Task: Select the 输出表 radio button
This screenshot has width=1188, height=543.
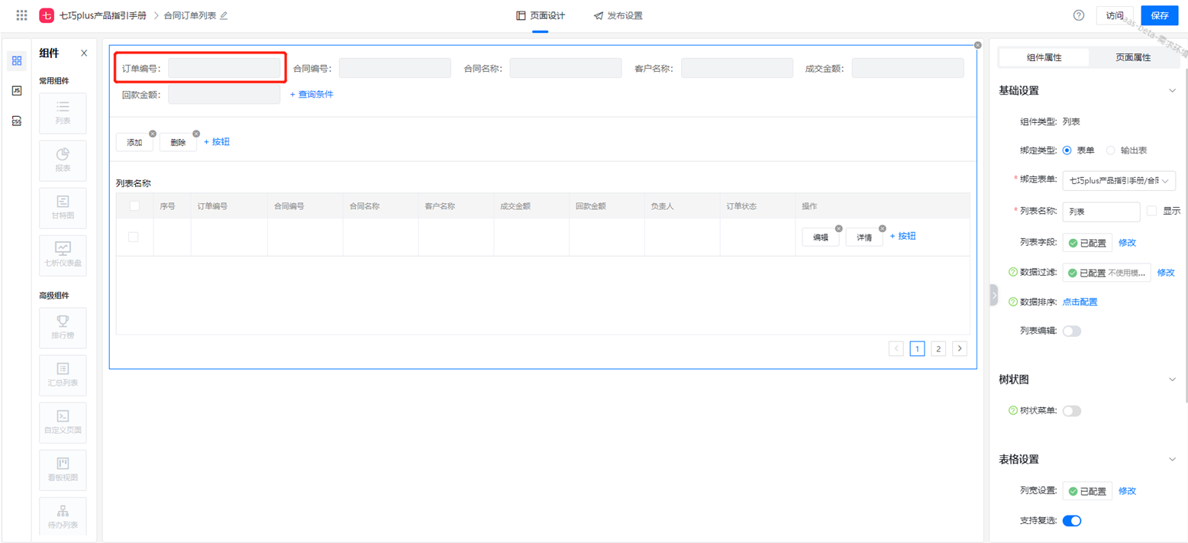Action: click(x=1111, y=150)
